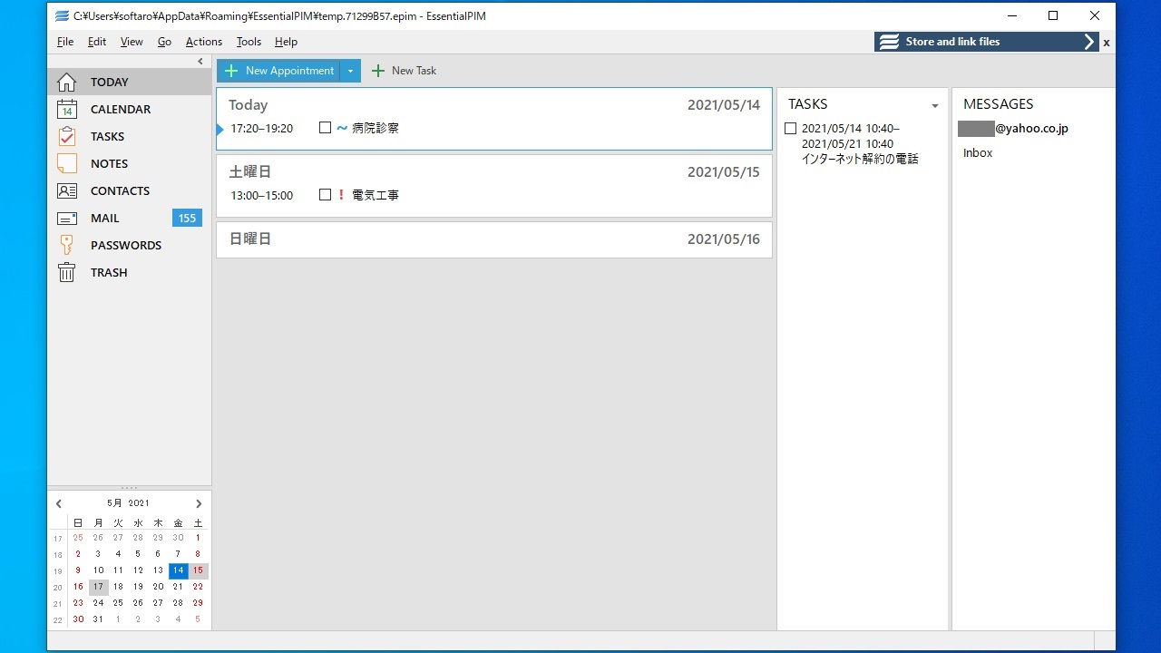
Task: Click the MESSAGES panel heading
Action: point(999,104)
